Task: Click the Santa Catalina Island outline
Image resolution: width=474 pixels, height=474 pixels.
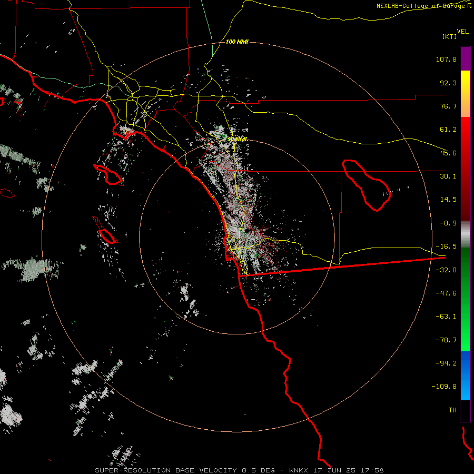Action: pyautogui.click(x=109, y=175)
